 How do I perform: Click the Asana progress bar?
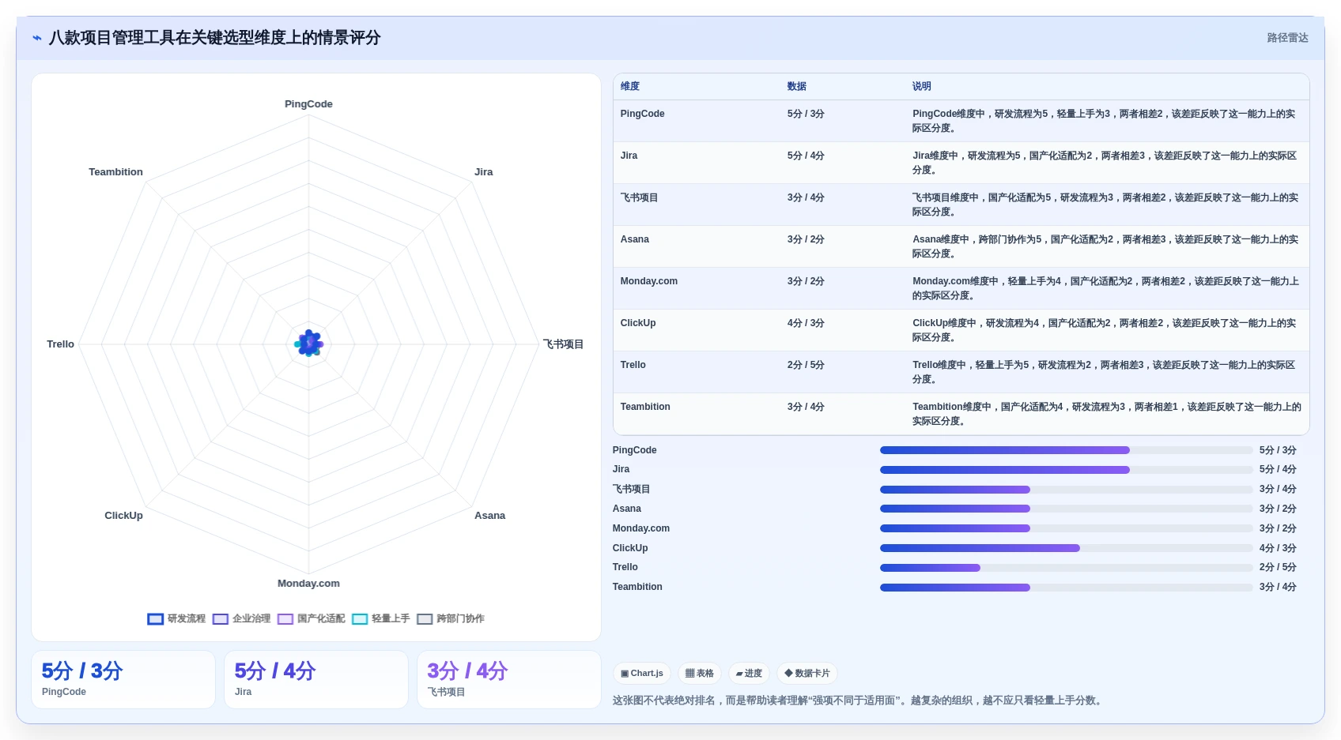coord(1066,509)
